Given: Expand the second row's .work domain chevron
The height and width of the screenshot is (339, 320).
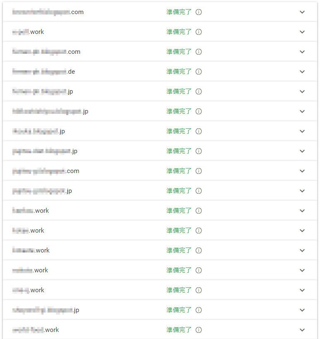Looking at the screenshot, I should pos(302,32).
